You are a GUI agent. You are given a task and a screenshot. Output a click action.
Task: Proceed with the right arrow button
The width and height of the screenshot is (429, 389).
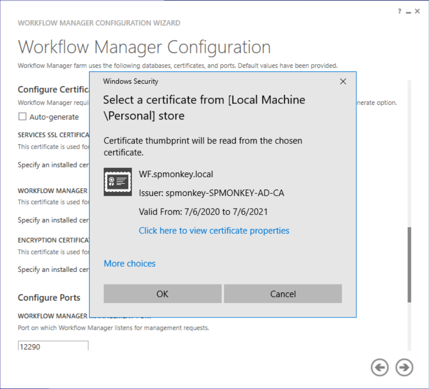tap(404, 367)
